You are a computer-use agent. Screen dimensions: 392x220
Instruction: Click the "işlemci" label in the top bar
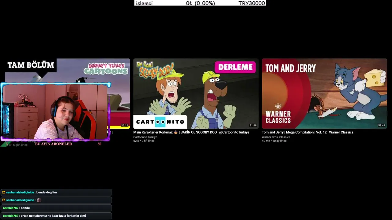(x=144, y=3)
